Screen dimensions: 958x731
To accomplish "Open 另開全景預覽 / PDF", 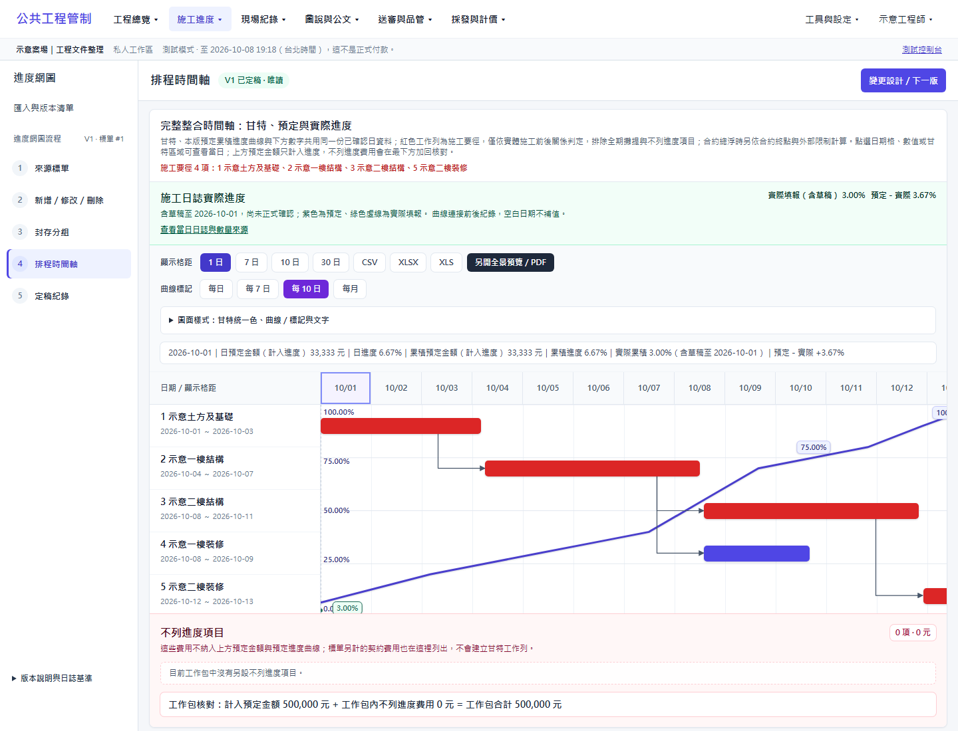I will click(510, 262).
